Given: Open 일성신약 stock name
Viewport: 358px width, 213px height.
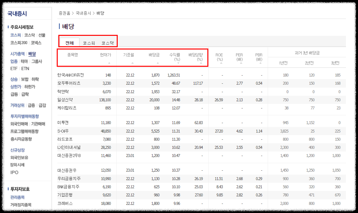Looking at the screenshot, I should click(65, 100).
